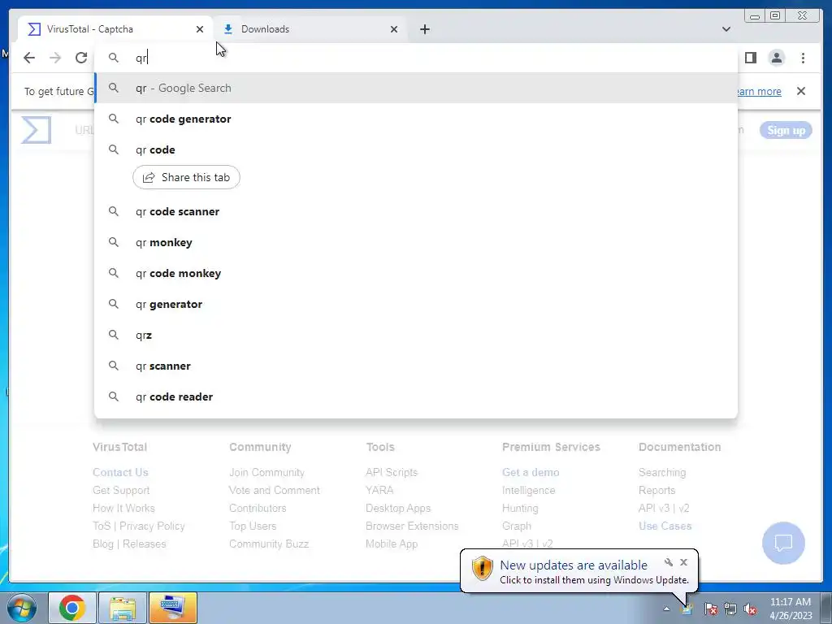The height and width of the screenshot is (624, 832).
Task: Switch to the Downloads tab
Action: click(x=310, y=29)
